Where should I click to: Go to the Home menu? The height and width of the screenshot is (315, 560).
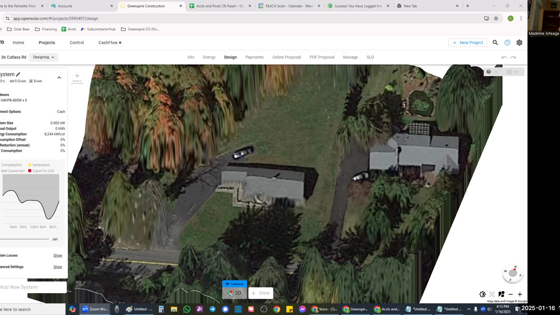[x=18, y=42]
